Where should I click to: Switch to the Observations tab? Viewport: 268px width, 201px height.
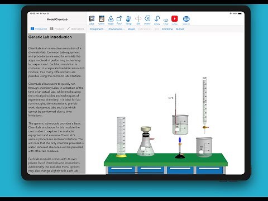pyautogui.click(x=75, y=28)
